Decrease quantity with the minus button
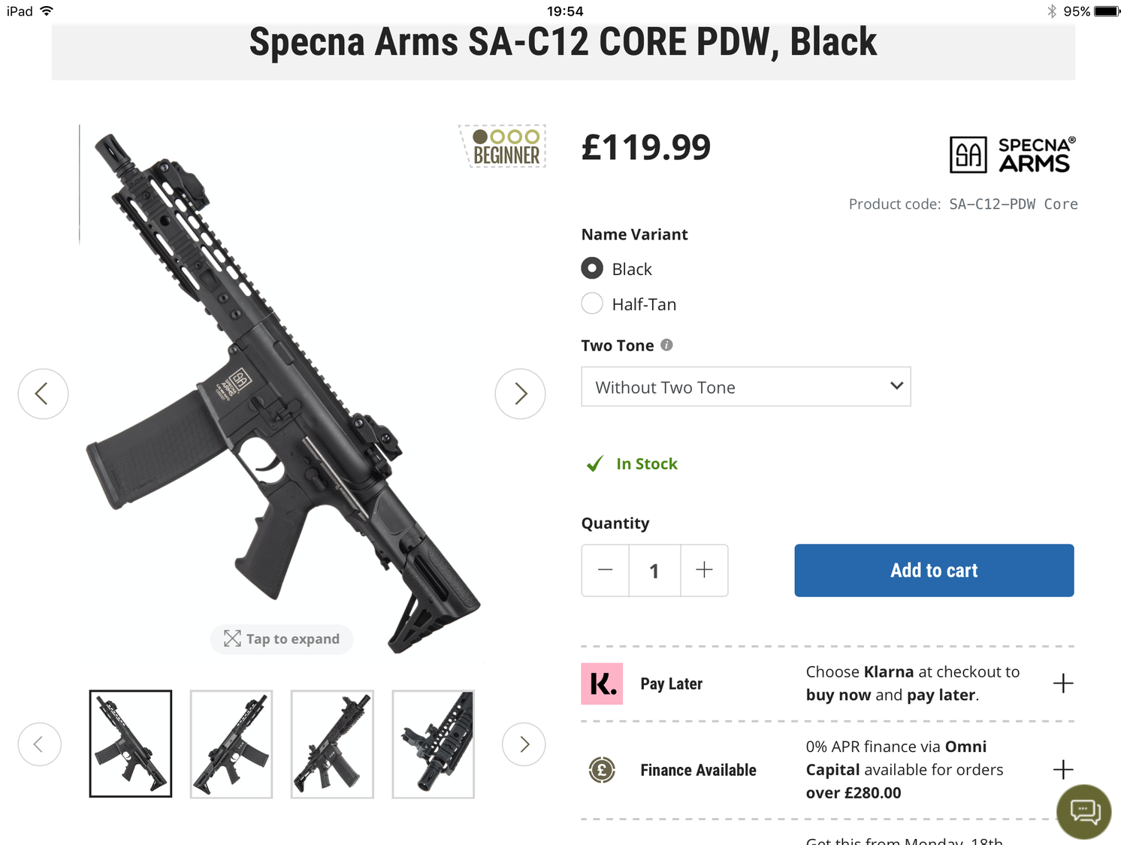Image resolution: width=1127 pixels, height=845 pixels. pos(606,570)
